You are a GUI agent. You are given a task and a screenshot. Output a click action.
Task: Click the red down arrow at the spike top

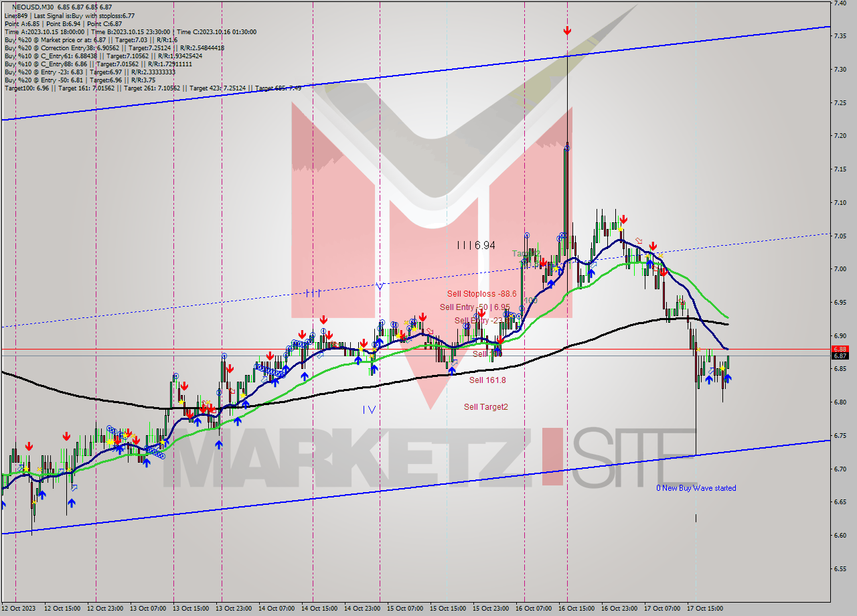pyautogui.click(x=567, y=31)
